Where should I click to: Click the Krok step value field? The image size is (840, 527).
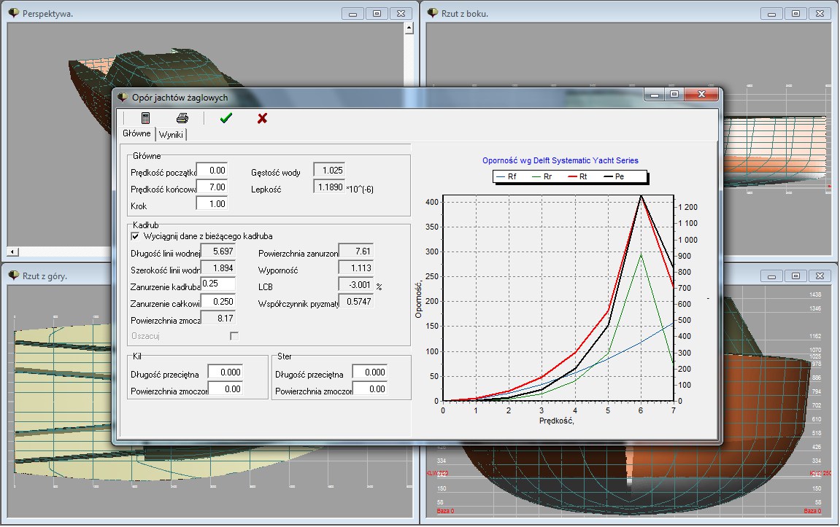[212, 204]
